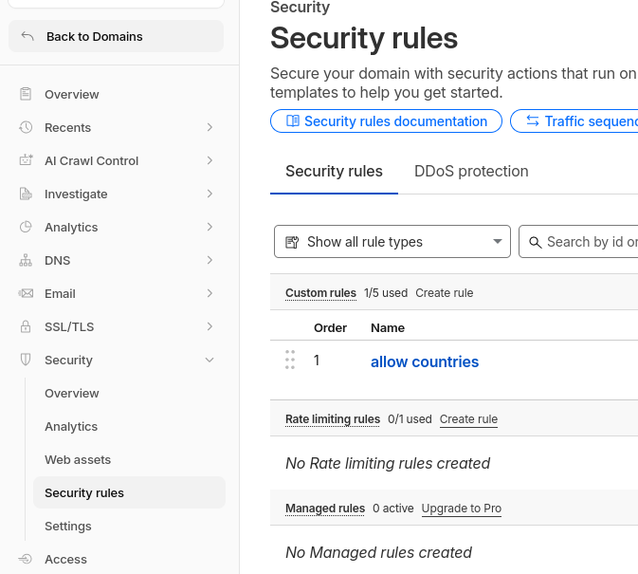Select Security rules in the sidebar

(x=129, y=492)
